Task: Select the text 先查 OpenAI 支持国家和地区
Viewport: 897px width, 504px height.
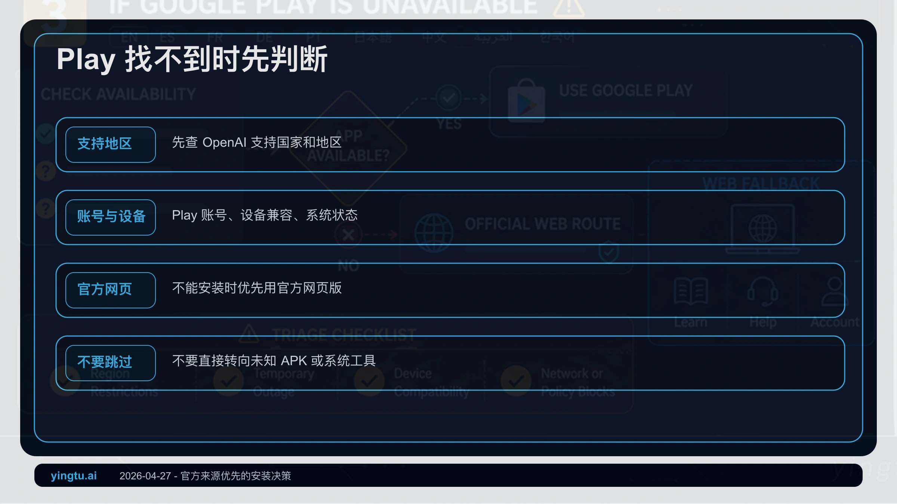Action: click(x=257, y=143)
